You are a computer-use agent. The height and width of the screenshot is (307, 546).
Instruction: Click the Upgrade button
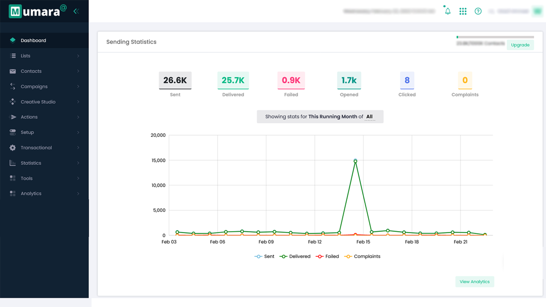pos(520,45)
